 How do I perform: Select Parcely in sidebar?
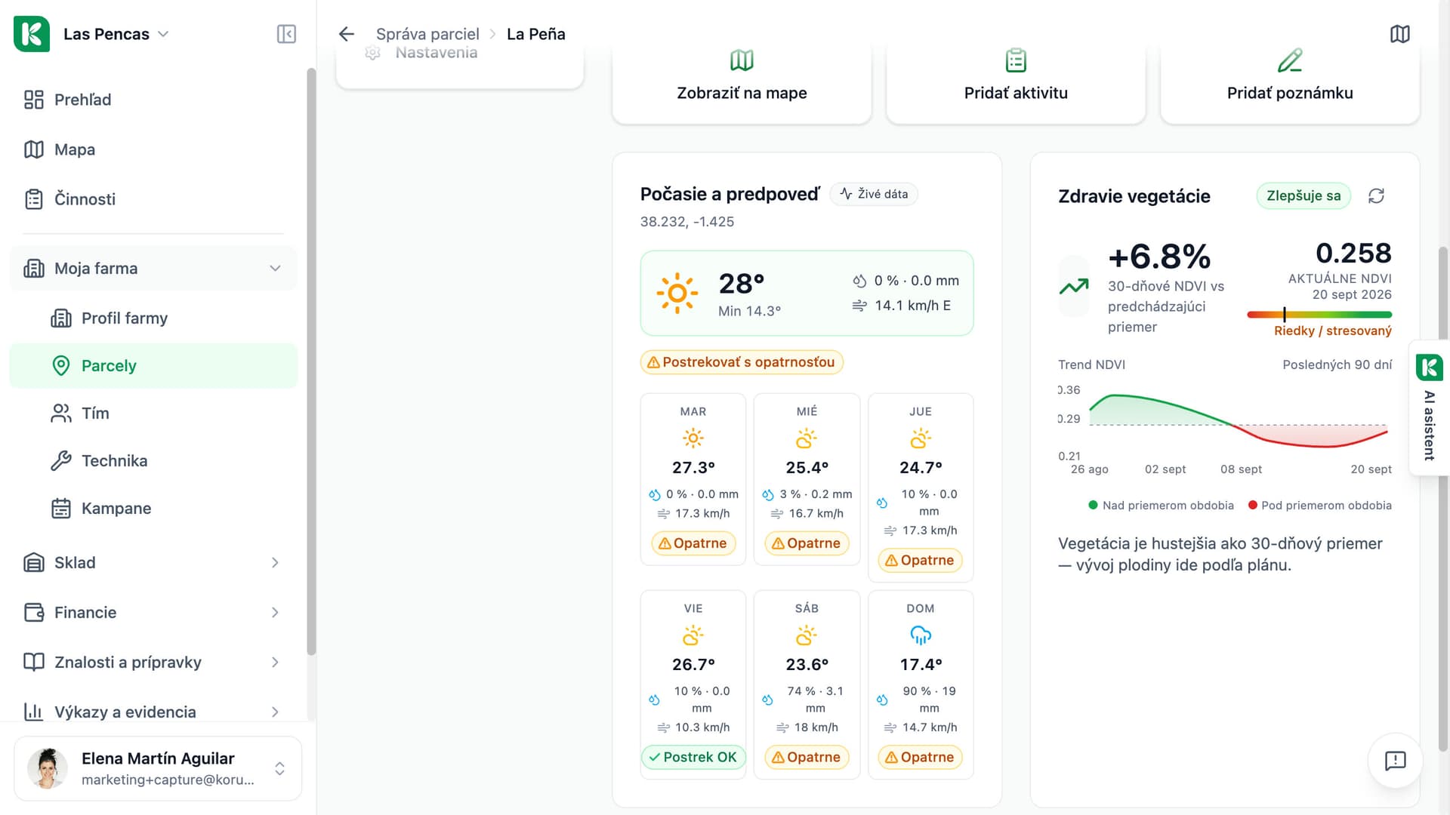click(153, 366)
